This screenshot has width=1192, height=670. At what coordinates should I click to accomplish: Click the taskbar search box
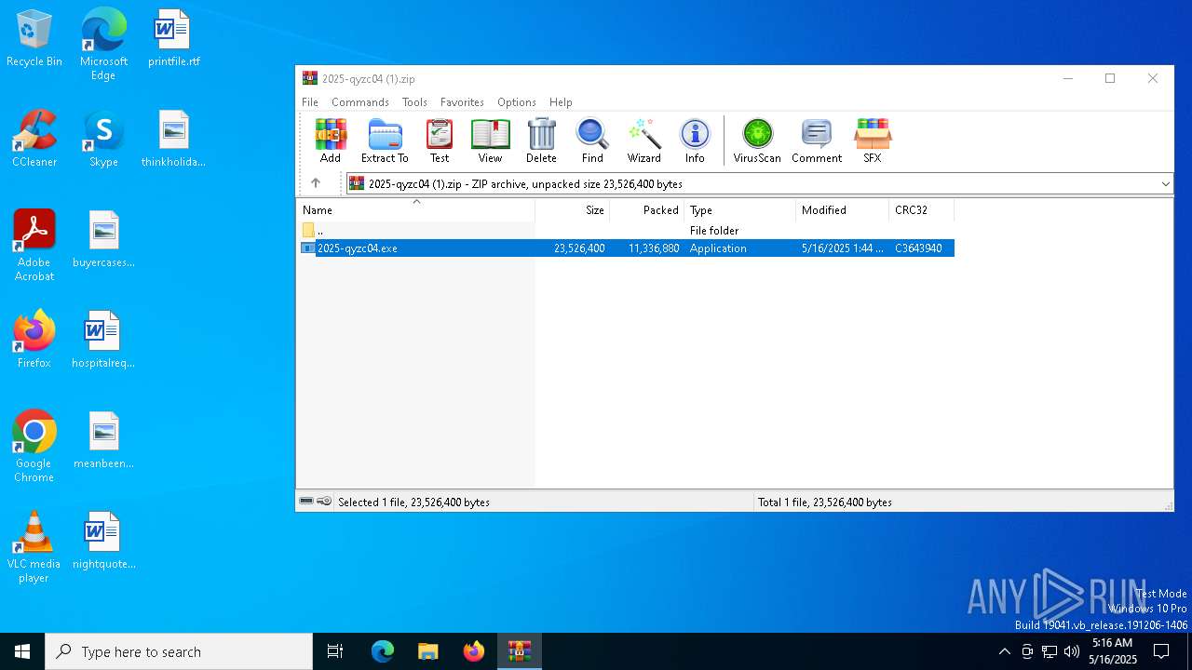(x=179, y=651)
